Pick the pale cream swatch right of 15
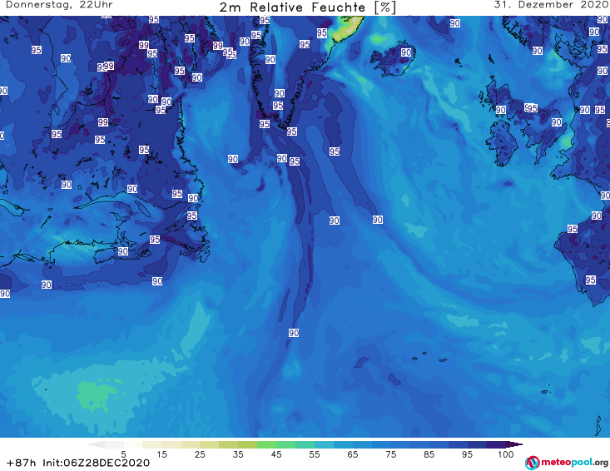The image size is (610, 471). [171, 444]
